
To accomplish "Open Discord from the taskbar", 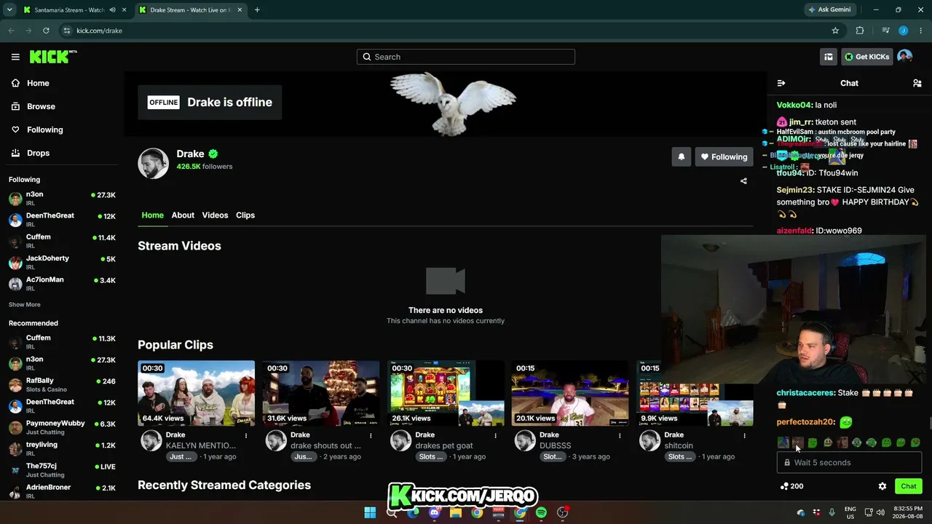I will (x=435, y=512).
